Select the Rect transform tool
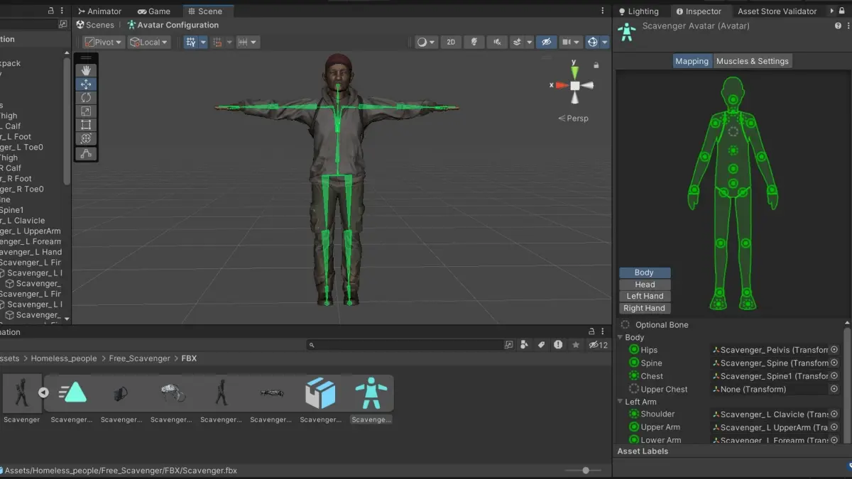This screenshot has width=852, height=479. pos(86,125)
